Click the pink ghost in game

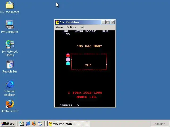(x=68, y=59)
